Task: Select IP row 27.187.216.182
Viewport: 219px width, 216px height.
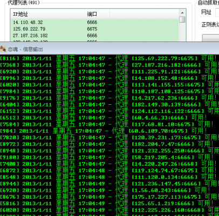Action: pyautogui.click(x=94, y=36)
